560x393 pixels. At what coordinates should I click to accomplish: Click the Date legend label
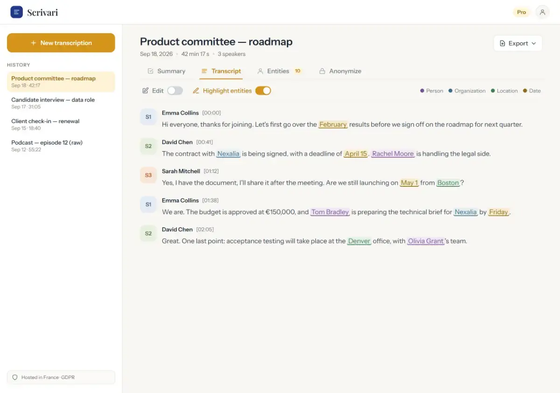coord(535,91)
